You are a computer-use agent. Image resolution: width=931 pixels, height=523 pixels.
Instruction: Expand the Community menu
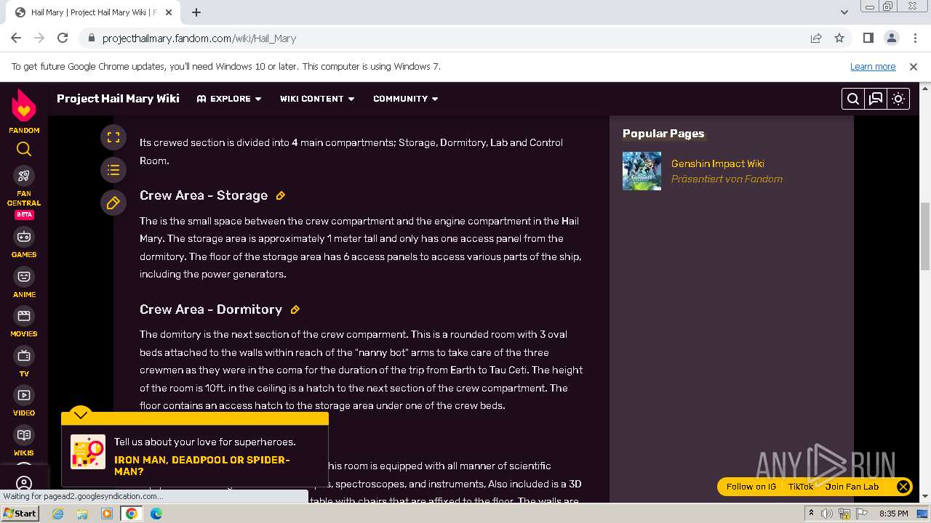[x=406, y=99]
